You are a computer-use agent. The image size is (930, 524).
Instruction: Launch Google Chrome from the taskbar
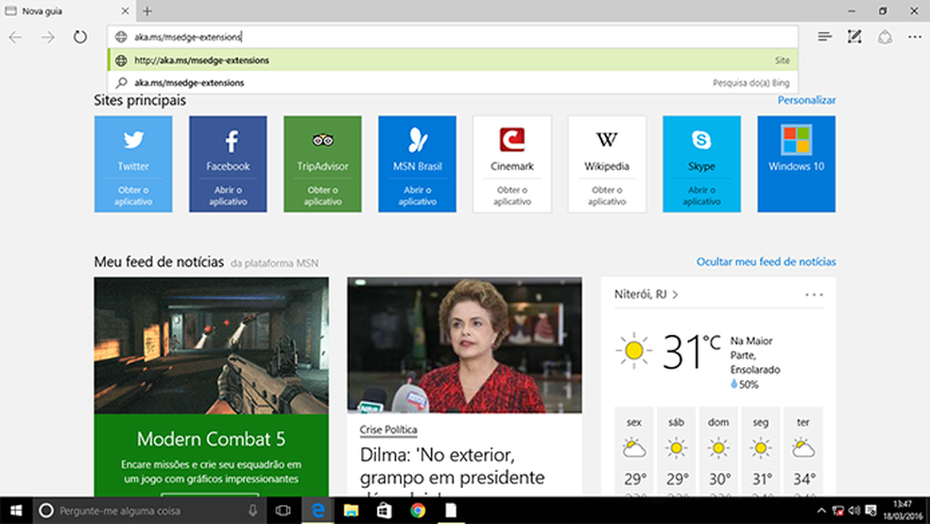pos(418,511)
